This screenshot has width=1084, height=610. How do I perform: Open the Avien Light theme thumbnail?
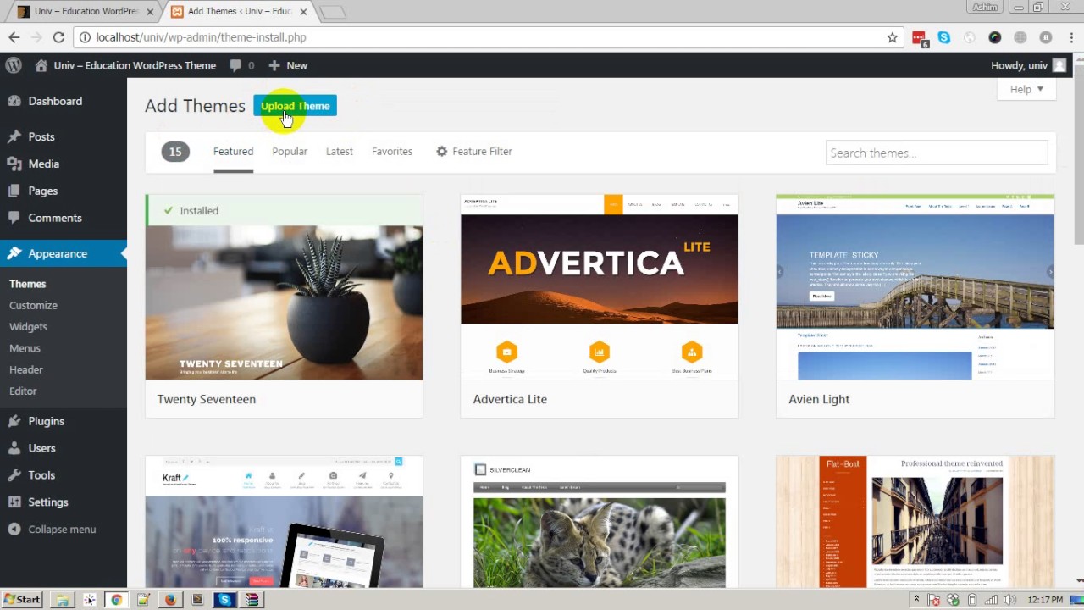tap(915, 287)
